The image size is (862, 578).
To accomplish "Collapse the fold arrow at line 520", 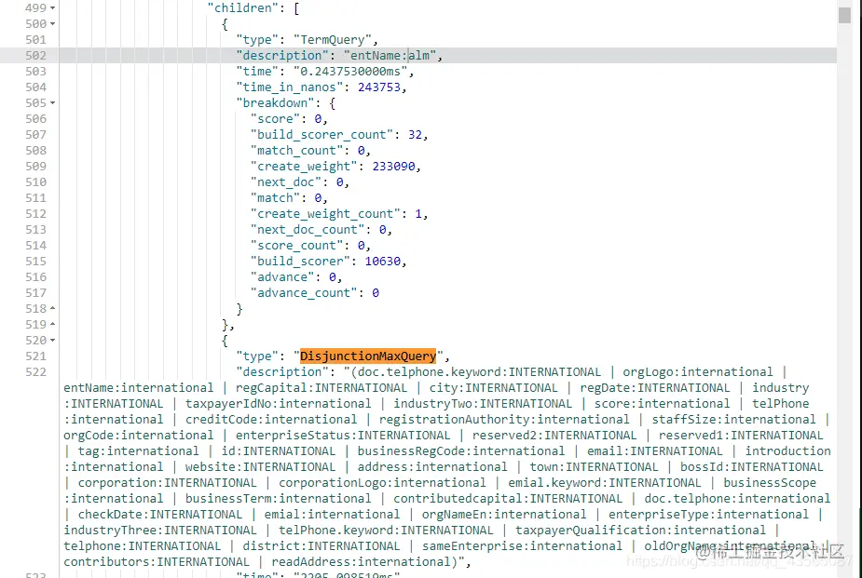I will tap(53, 341).
